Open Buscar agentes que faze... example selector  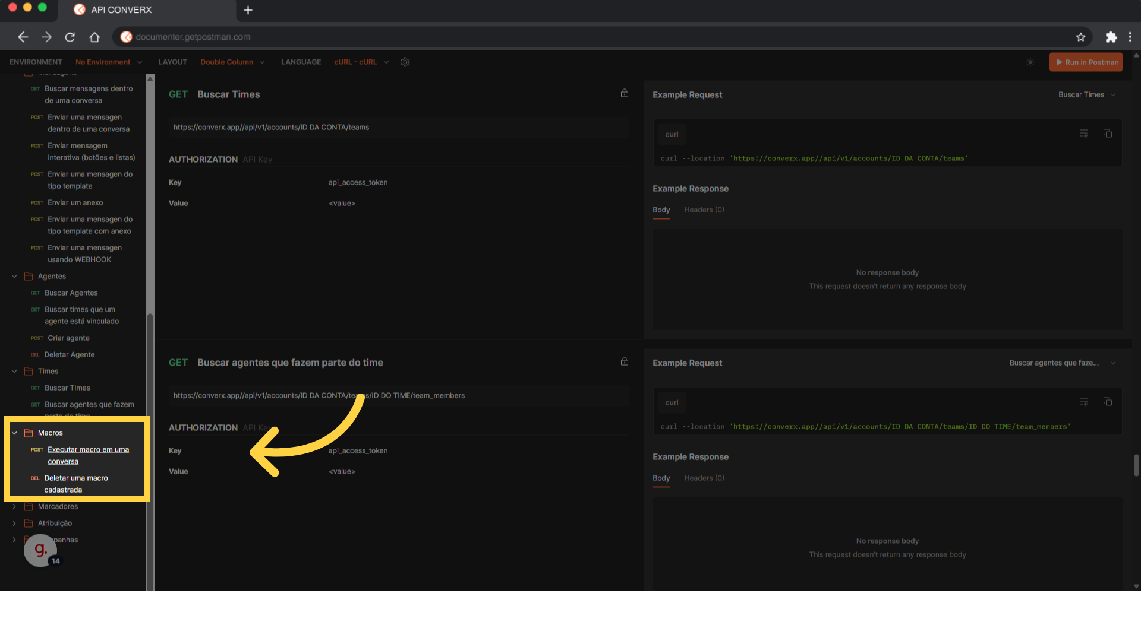coord(1063,363)
